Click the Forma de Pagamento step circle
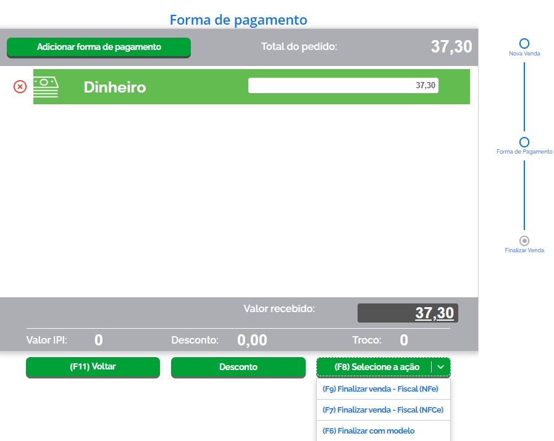 [524, 142]
